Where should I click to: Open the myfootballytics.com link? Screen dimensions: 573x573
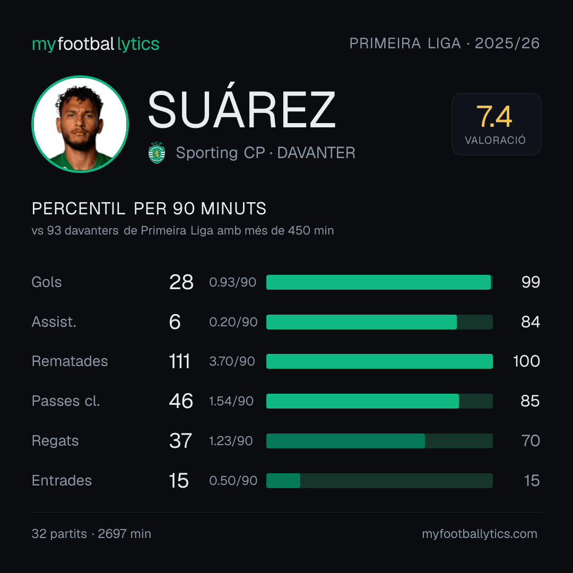(480, 534)
